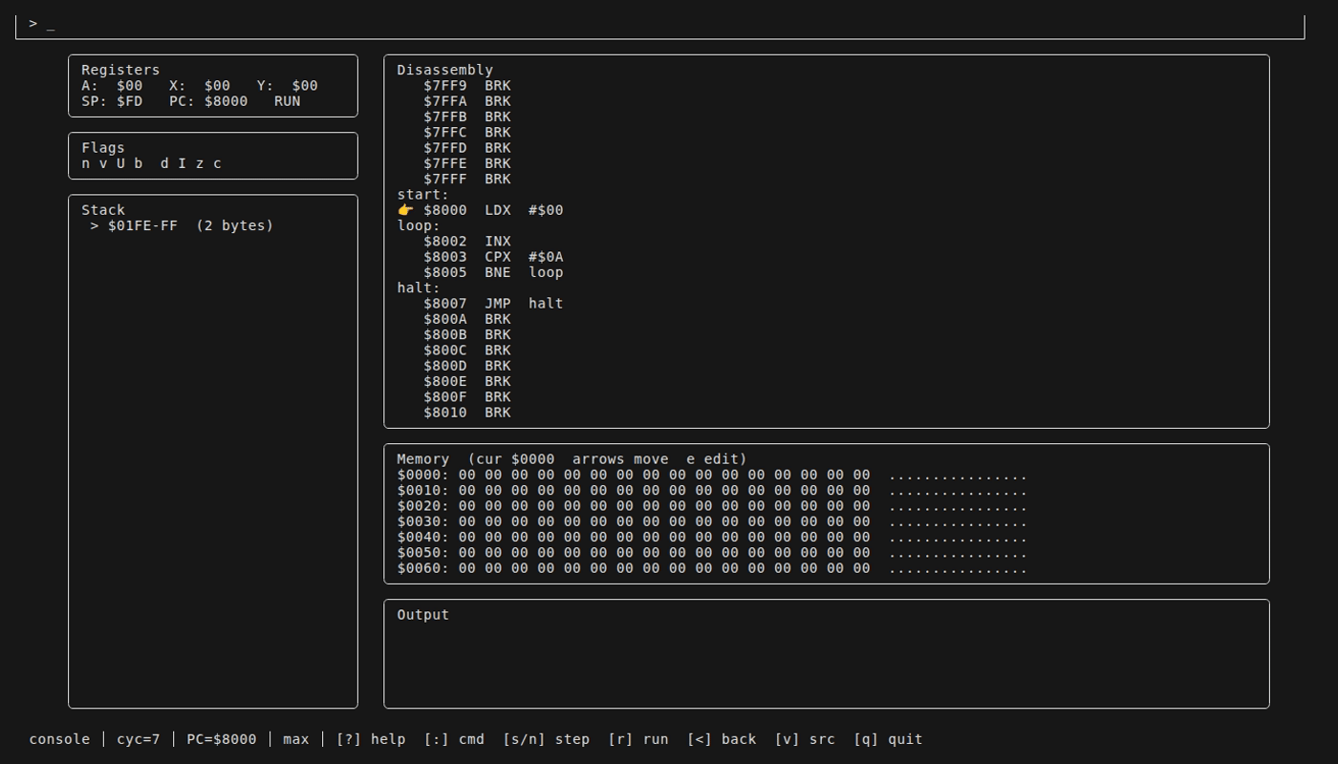This screenshot has width=1338, height=764.
Task: Click the A register value $00
Action: (x=130, y=86)
